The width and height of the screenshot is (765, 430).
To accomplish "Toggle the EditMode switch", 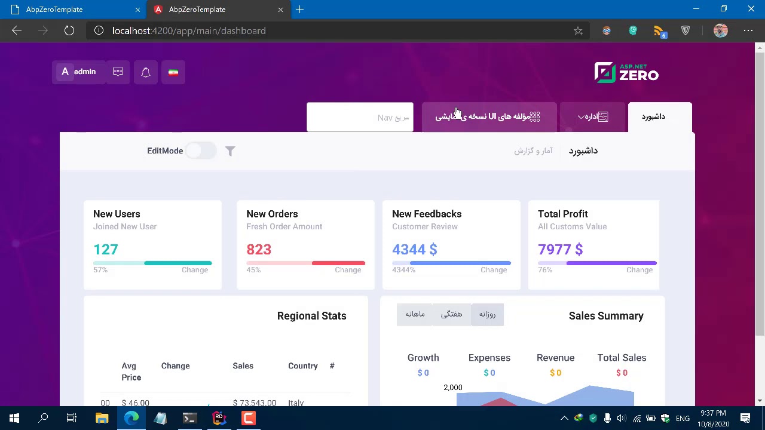I will [201, 151].
